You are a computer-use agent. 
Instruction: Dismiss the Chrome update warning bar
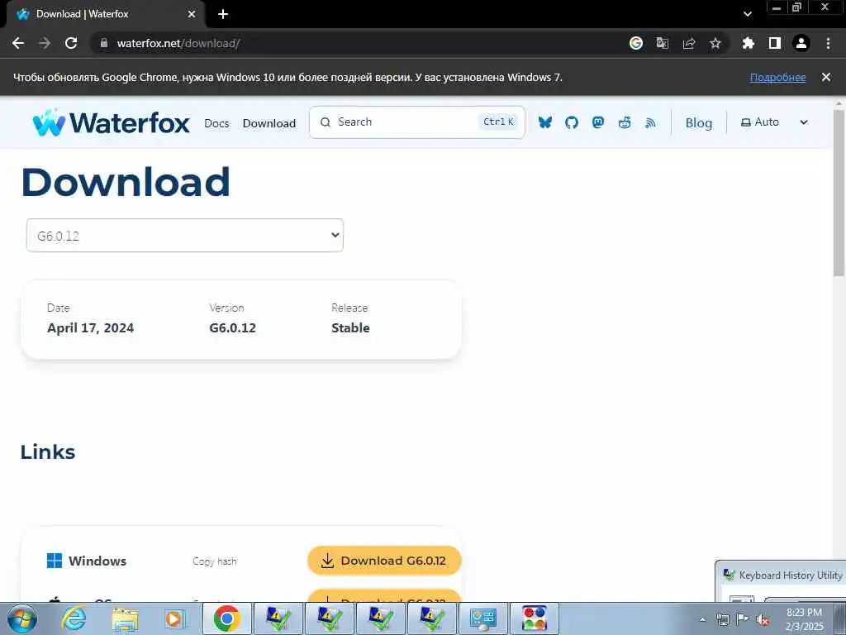pos(826,77)
